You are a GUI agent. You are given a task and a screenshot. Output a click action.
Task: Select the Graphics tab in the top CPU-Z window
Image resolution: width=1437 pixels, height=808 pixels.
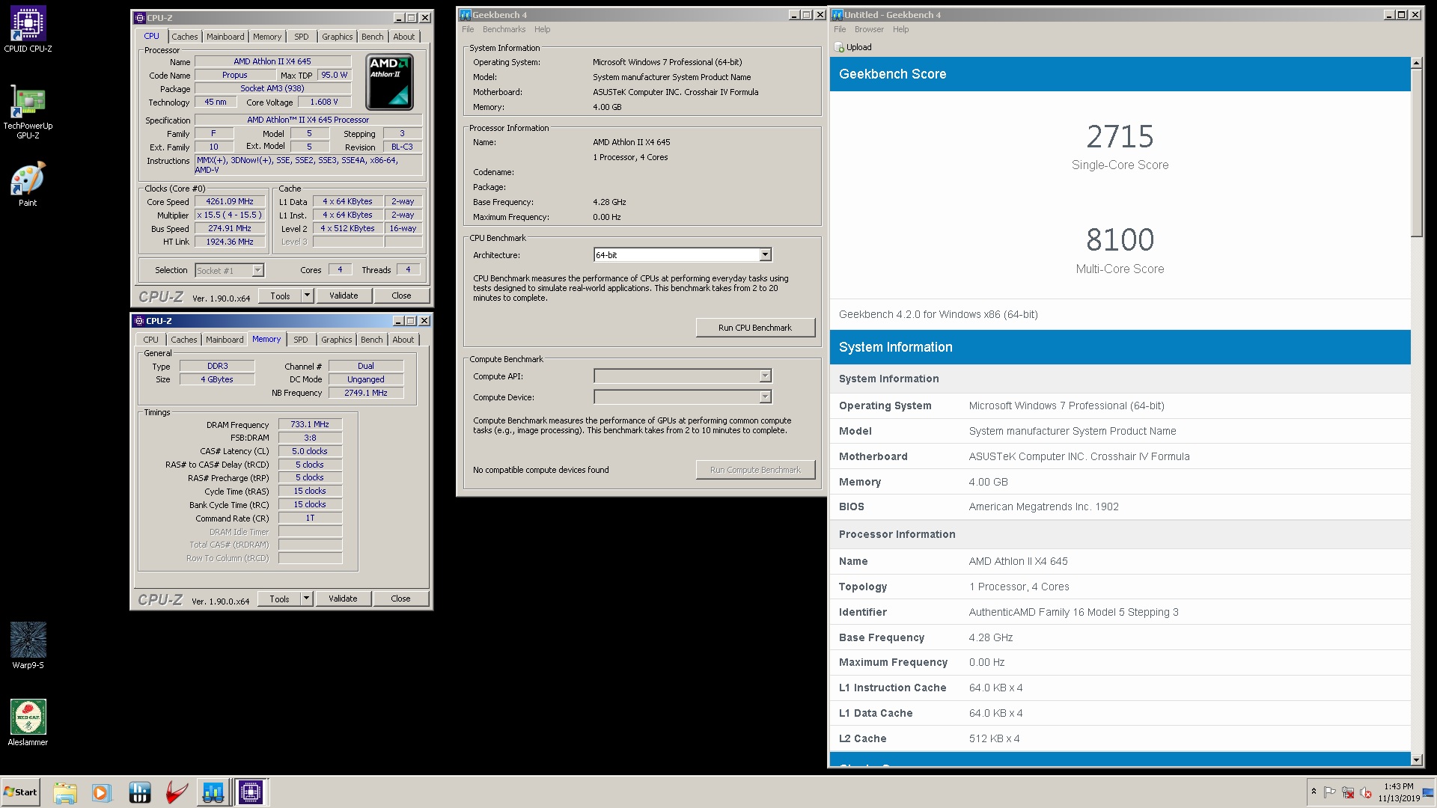pos(337,37)
